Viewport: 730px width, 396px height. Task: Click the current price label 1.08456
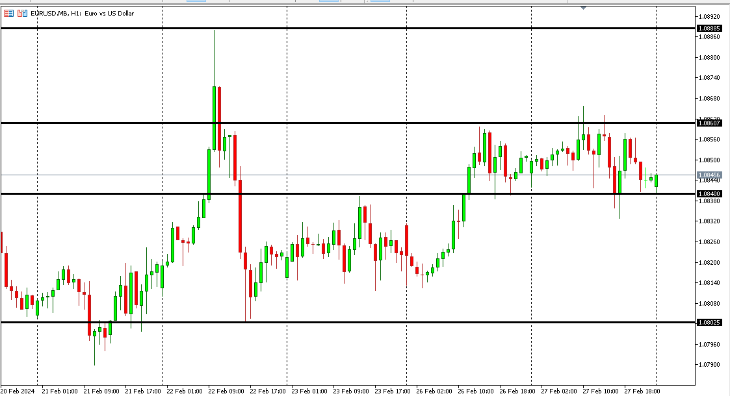pyautogui.click(x=709, y=175)
